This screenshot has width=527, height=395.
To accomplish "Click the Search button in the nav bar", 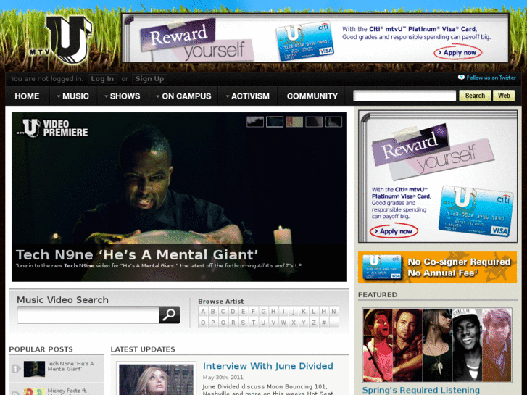I will (x=475, y=96).
